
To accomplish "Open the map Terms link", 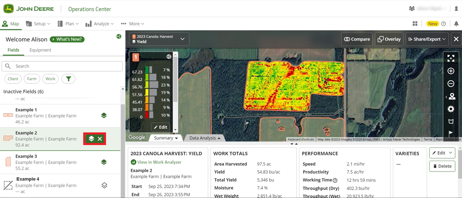I will coord(428,139).
